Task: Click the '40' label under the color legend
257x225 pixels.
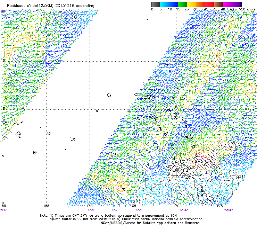Action: click(x=223, y=9)
